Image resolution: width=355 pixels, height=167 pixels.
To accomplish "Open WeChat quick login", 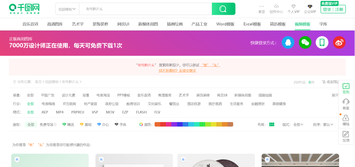I will tap(305, 42).
